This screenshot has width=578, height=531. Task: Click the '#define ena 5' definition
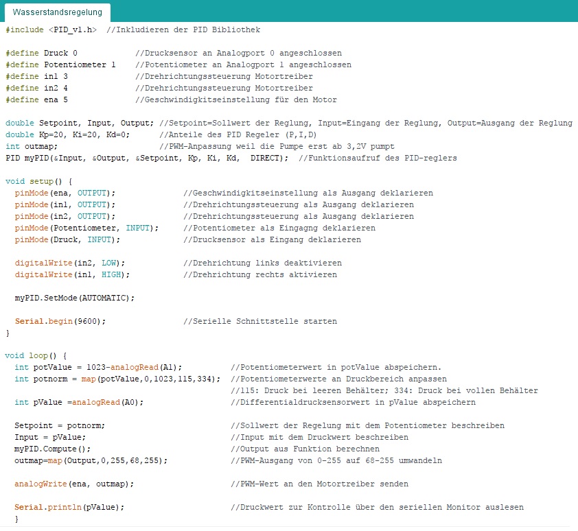click(x=36, y=99)
